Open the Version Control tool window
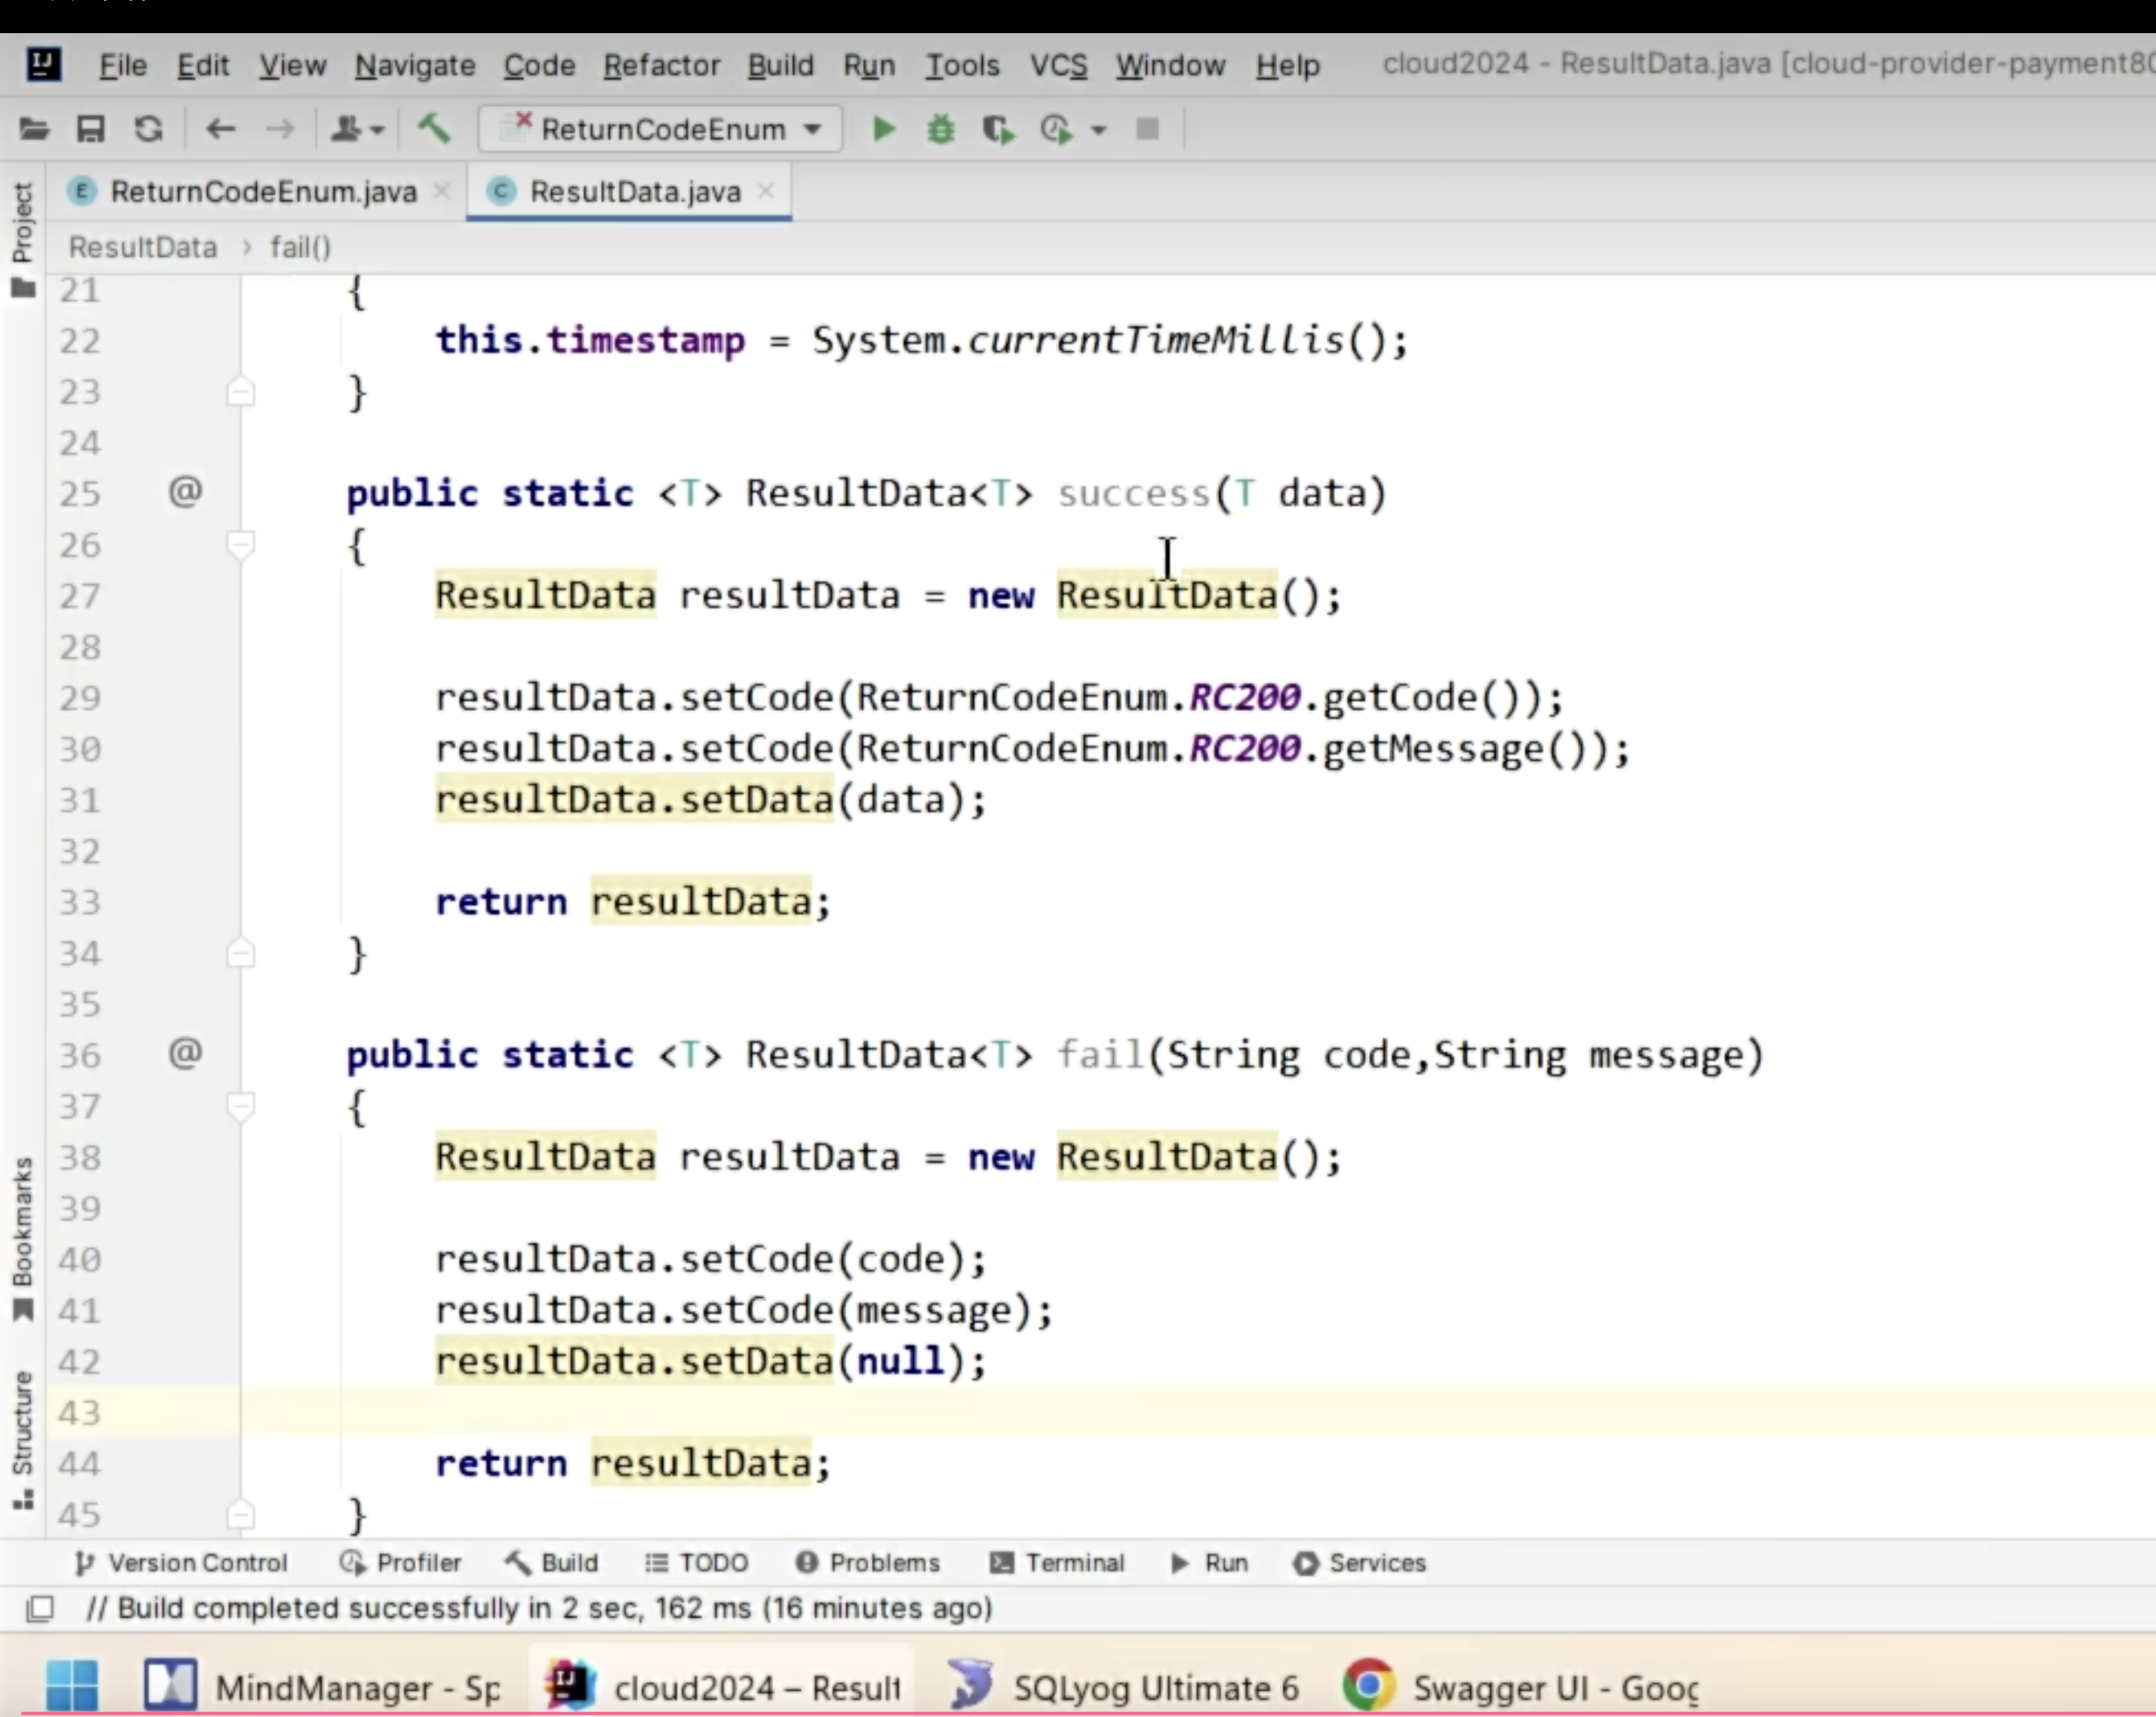The image size is (2156, 1717). [x=181, y=1562]
